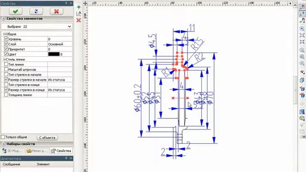The image size is (306, 172).
Task: Switch to the Меню д... tab
Action: (x=37, y=151)
